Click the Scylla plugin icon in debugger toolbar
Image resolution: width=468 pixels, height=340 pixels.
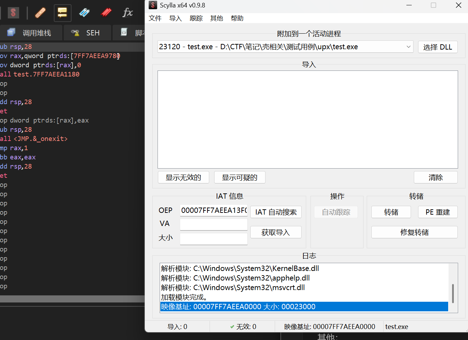13,13
